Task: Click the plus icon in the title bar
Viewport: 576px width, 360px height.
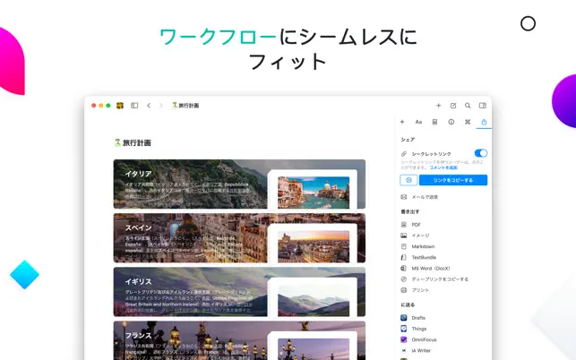Action: click(x=438, y=106)
